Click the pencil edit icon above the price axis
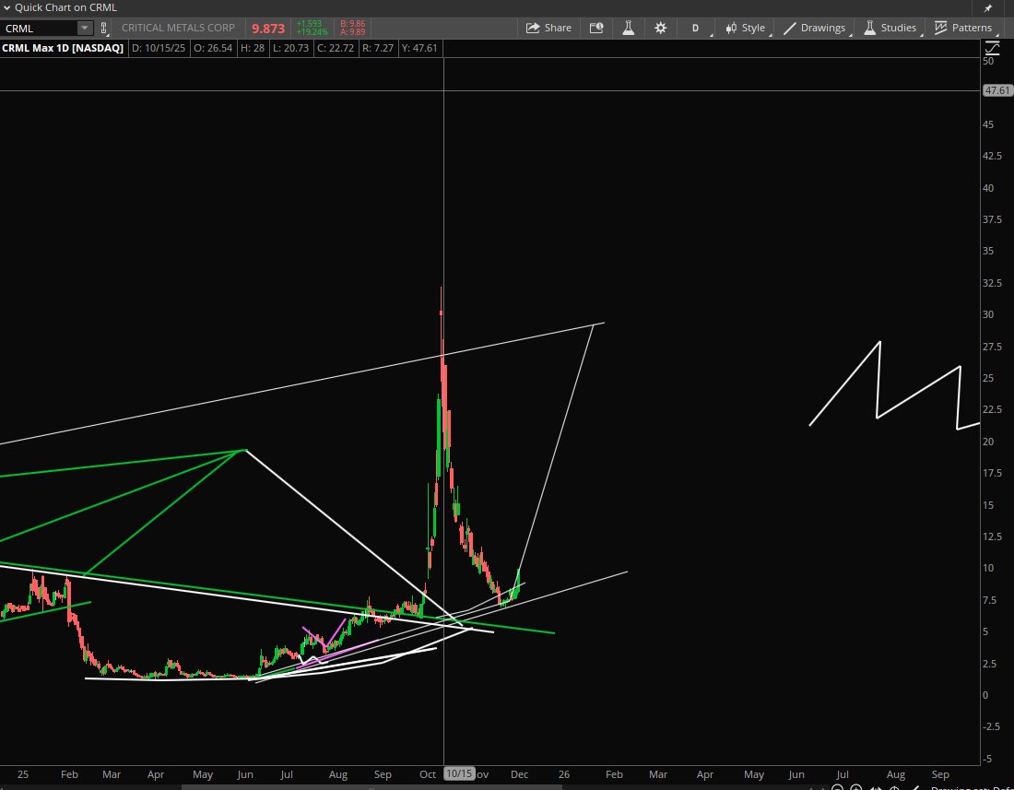 (992, 48)
